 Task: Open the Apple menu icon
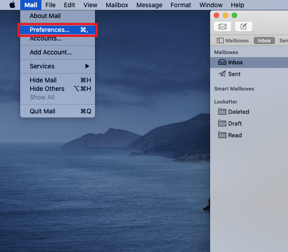click(x=12, y=5)
